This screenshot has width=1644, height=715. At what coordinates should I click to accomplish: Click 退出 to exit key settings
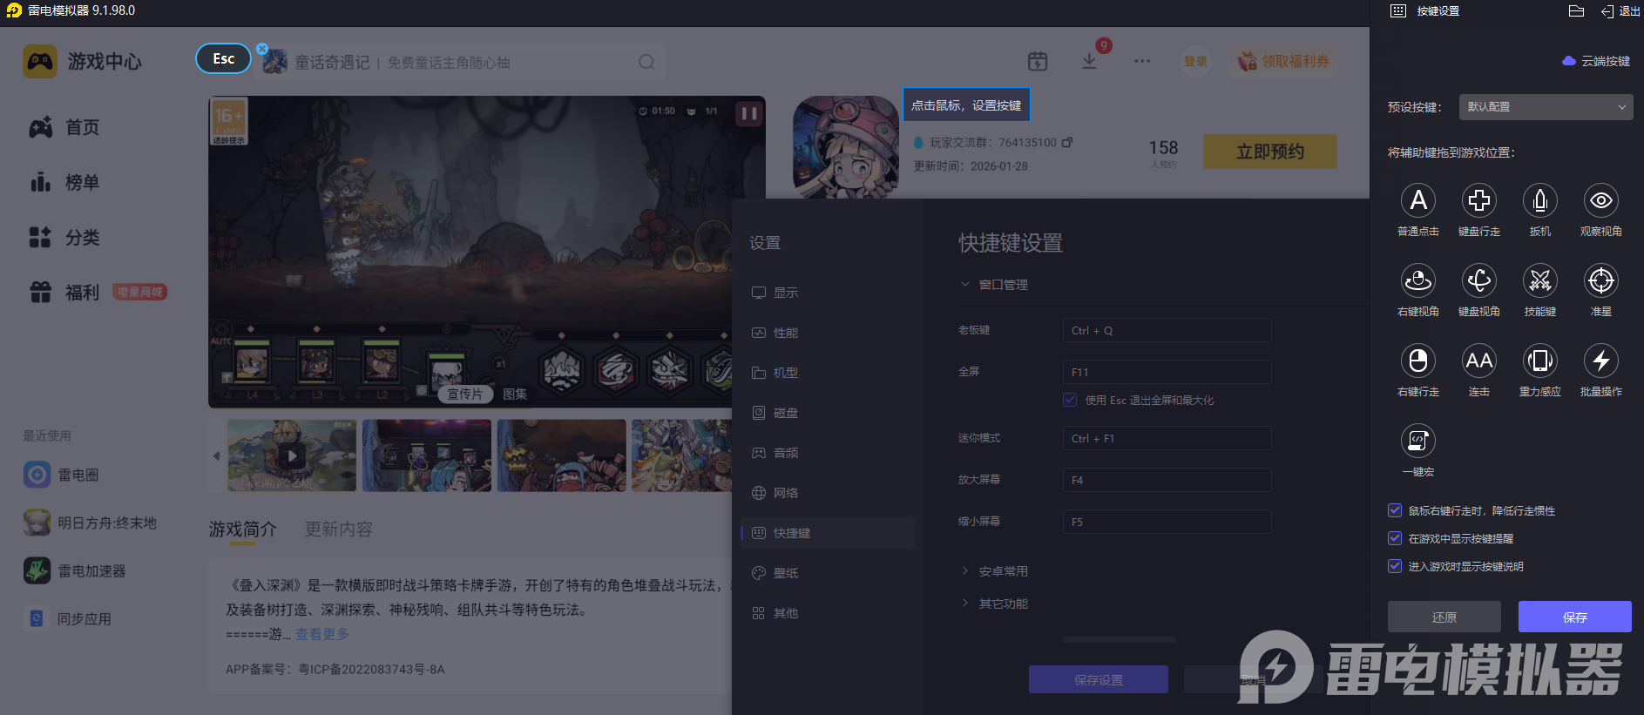(x=1620, y=11)
